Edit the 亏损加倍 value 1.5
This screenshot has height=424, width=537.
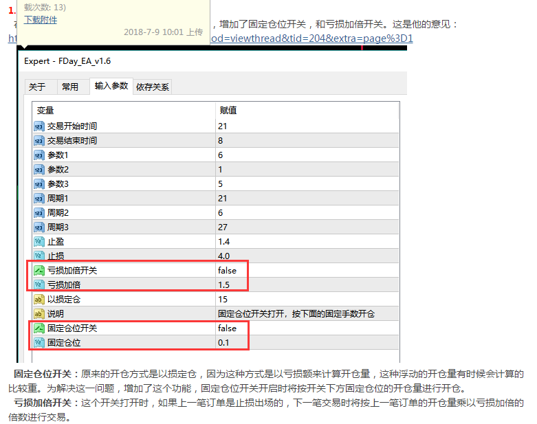(x=223, y=285)
